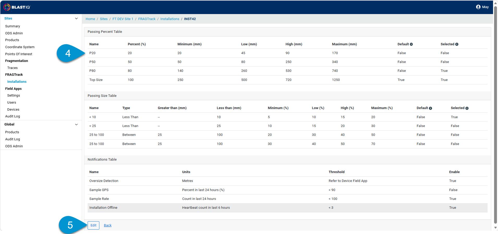Click Default info icon in Passing Percent Table
The width and height of the screenshot is (498, 234).
pyautogui.click(x=411, y=44)
